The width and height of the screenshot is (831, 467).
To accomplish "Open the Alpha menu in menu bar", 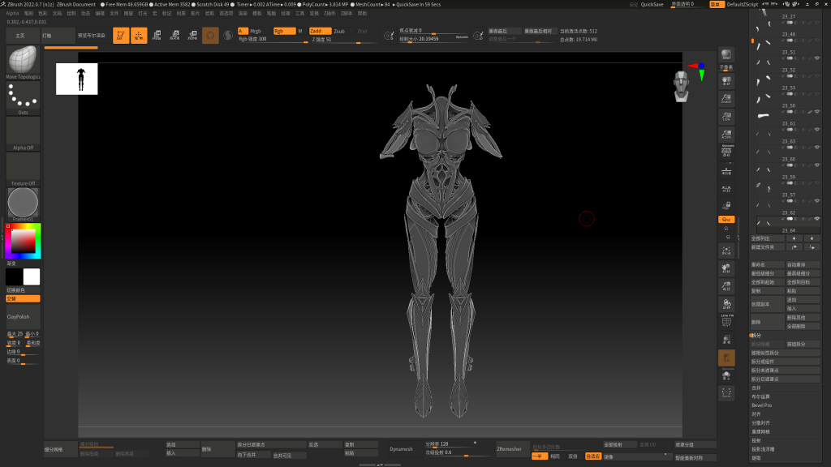I will 12,13.
